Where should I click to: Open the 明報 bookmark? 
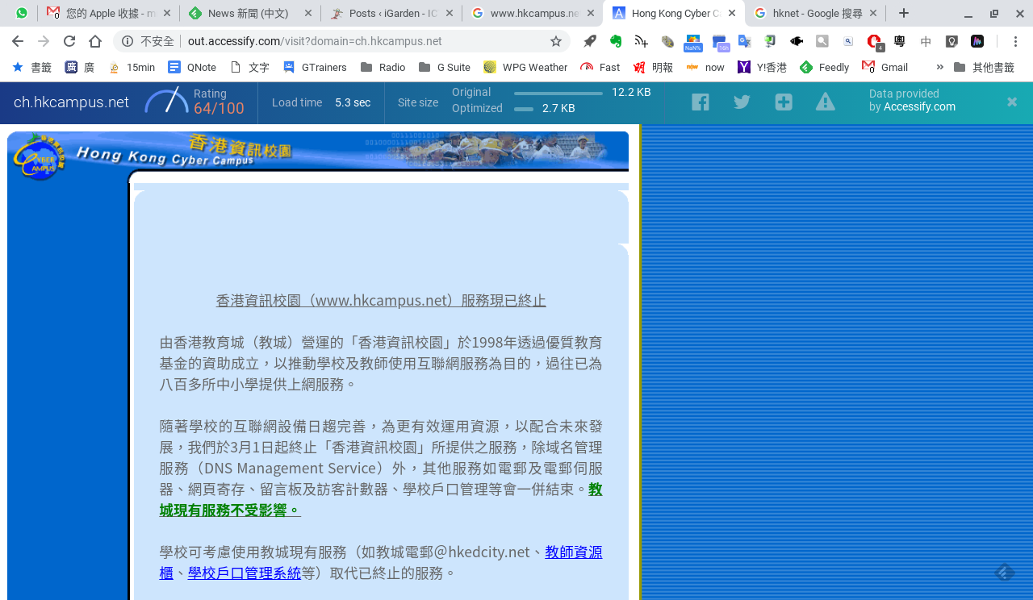point(653,67)
